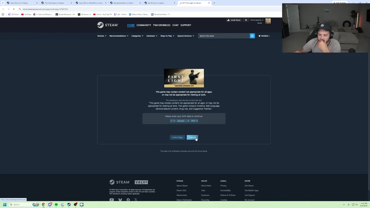Click the browser forward arrow
Viewport: 370px width, 208px height.
(x=8, y=9)
